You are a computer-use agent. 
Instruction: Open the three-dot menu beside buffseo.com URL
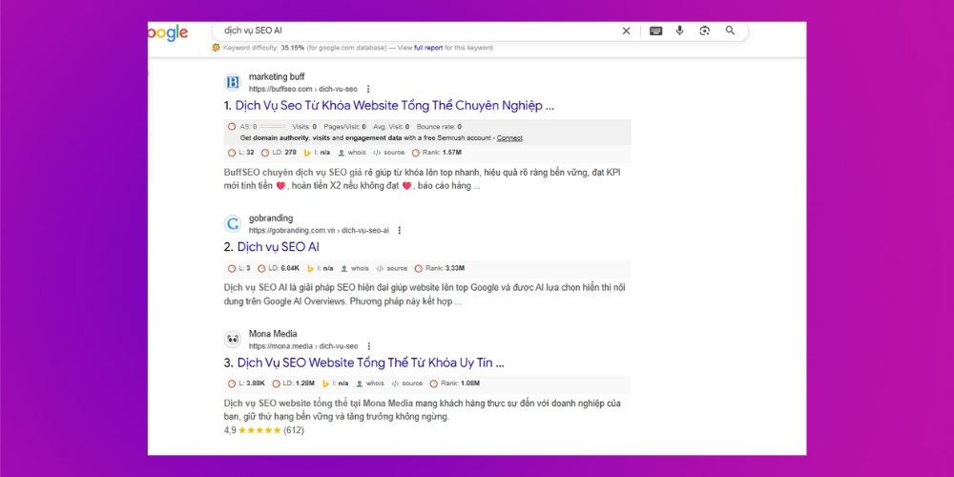click(368, 89)
